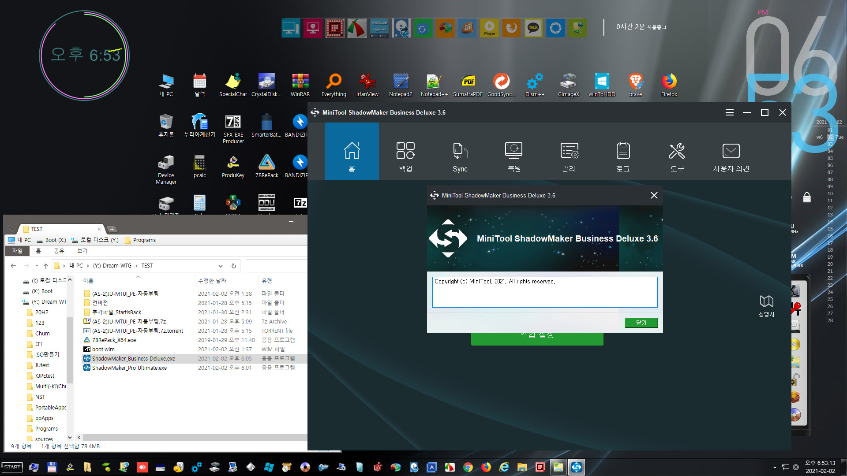Launch SumatraPDF desktop icon
847x476 pixels.
click(x=468, y=85)
